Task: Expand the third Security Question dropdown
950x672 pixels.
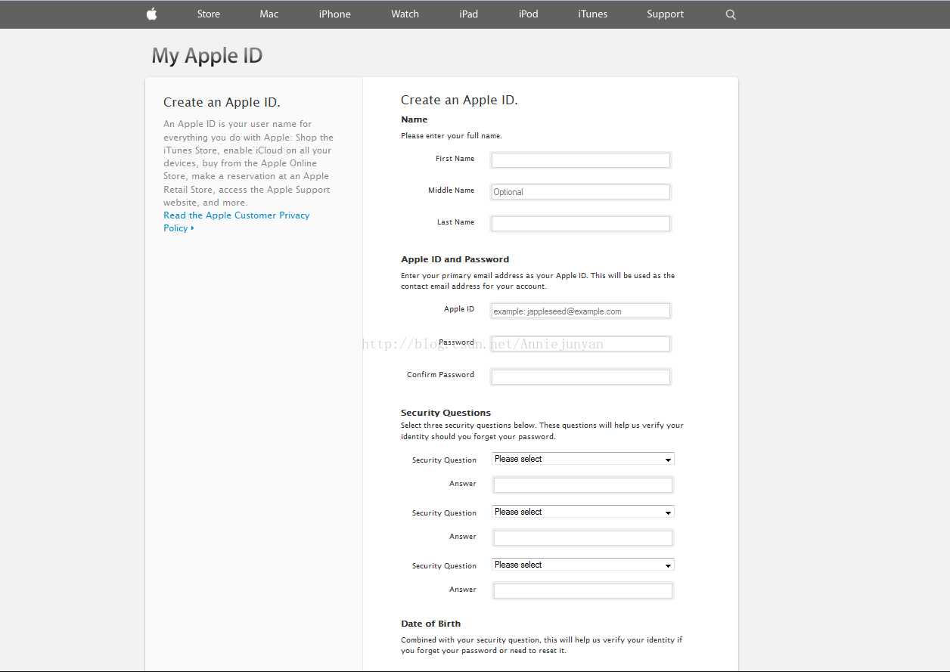Action: pyautogui.click(x=583, y=565)
